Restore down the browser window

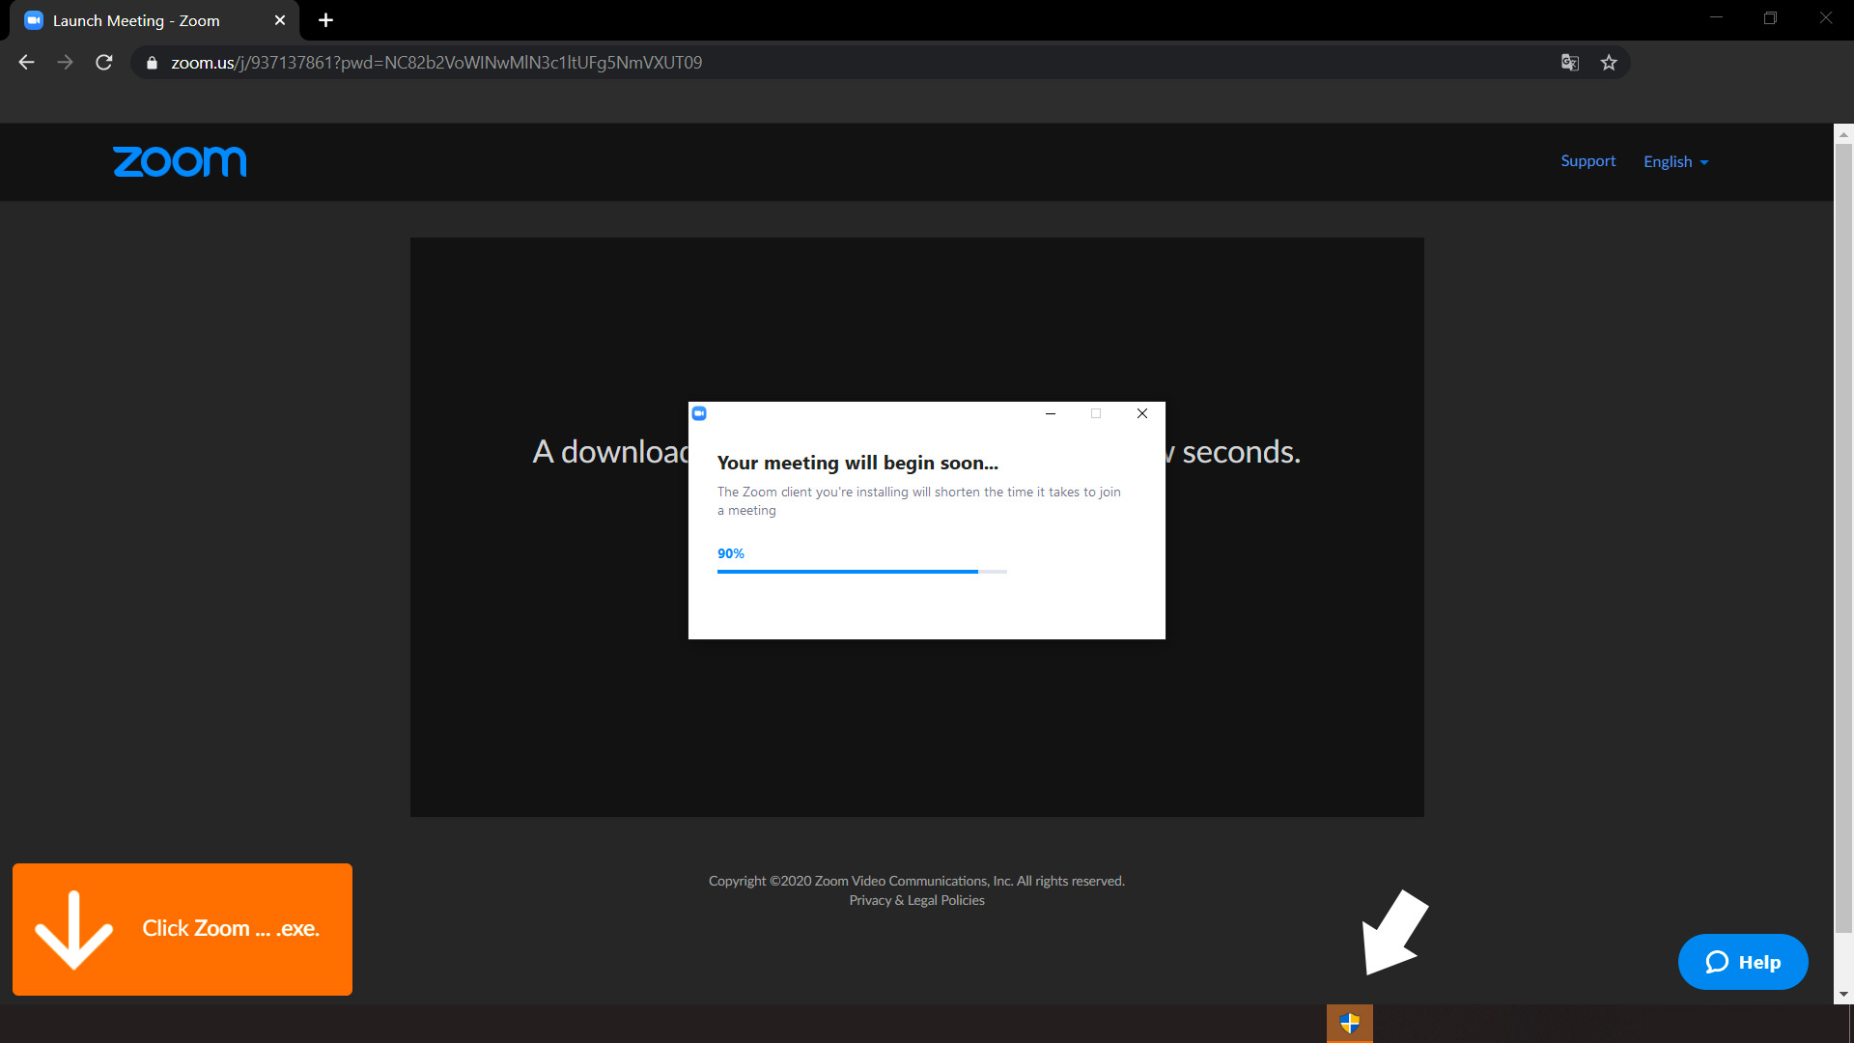pos(1770,18)
